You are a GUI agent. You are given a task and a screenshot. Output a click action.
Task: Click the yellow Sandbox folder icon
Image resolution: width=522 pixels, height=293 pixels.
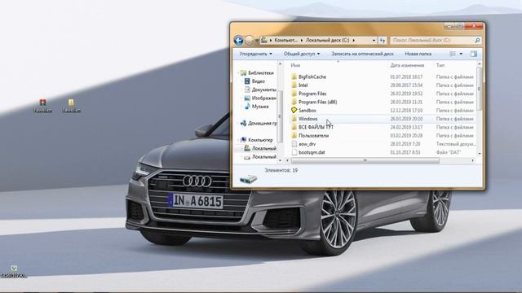(x=294, y=110)
